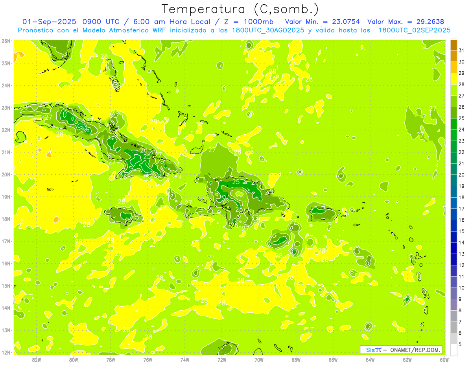Click the "14N" latitude axis label
The height and width of the screenshot is (365, 472).
click(6, 308)
